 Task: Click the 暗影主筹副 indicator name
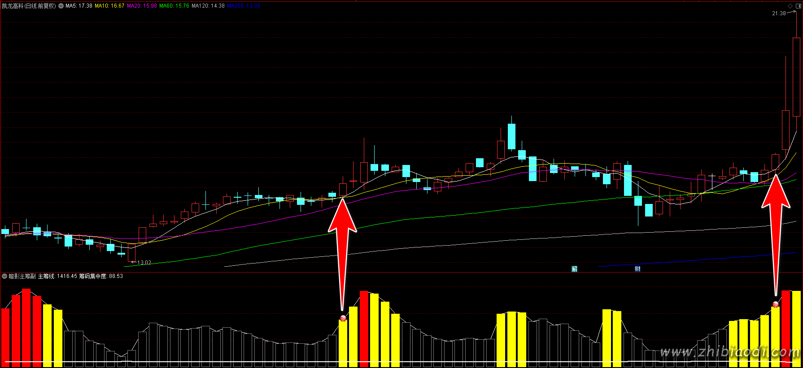coord(22,276)
